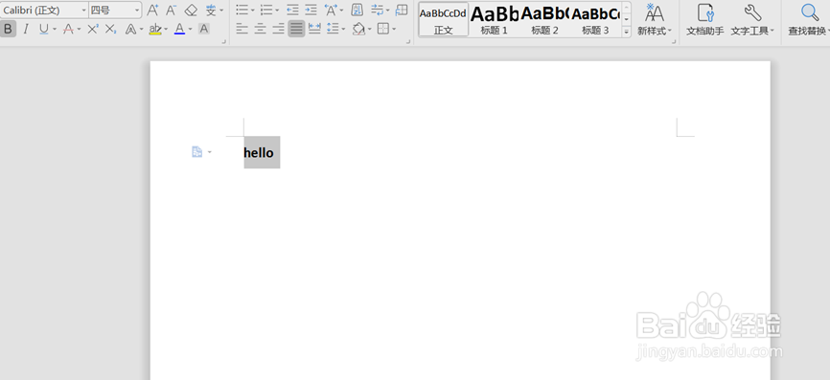This screenshot has width=830, height=380.
Task: Center align the paragraph
Action: (260, 29)
